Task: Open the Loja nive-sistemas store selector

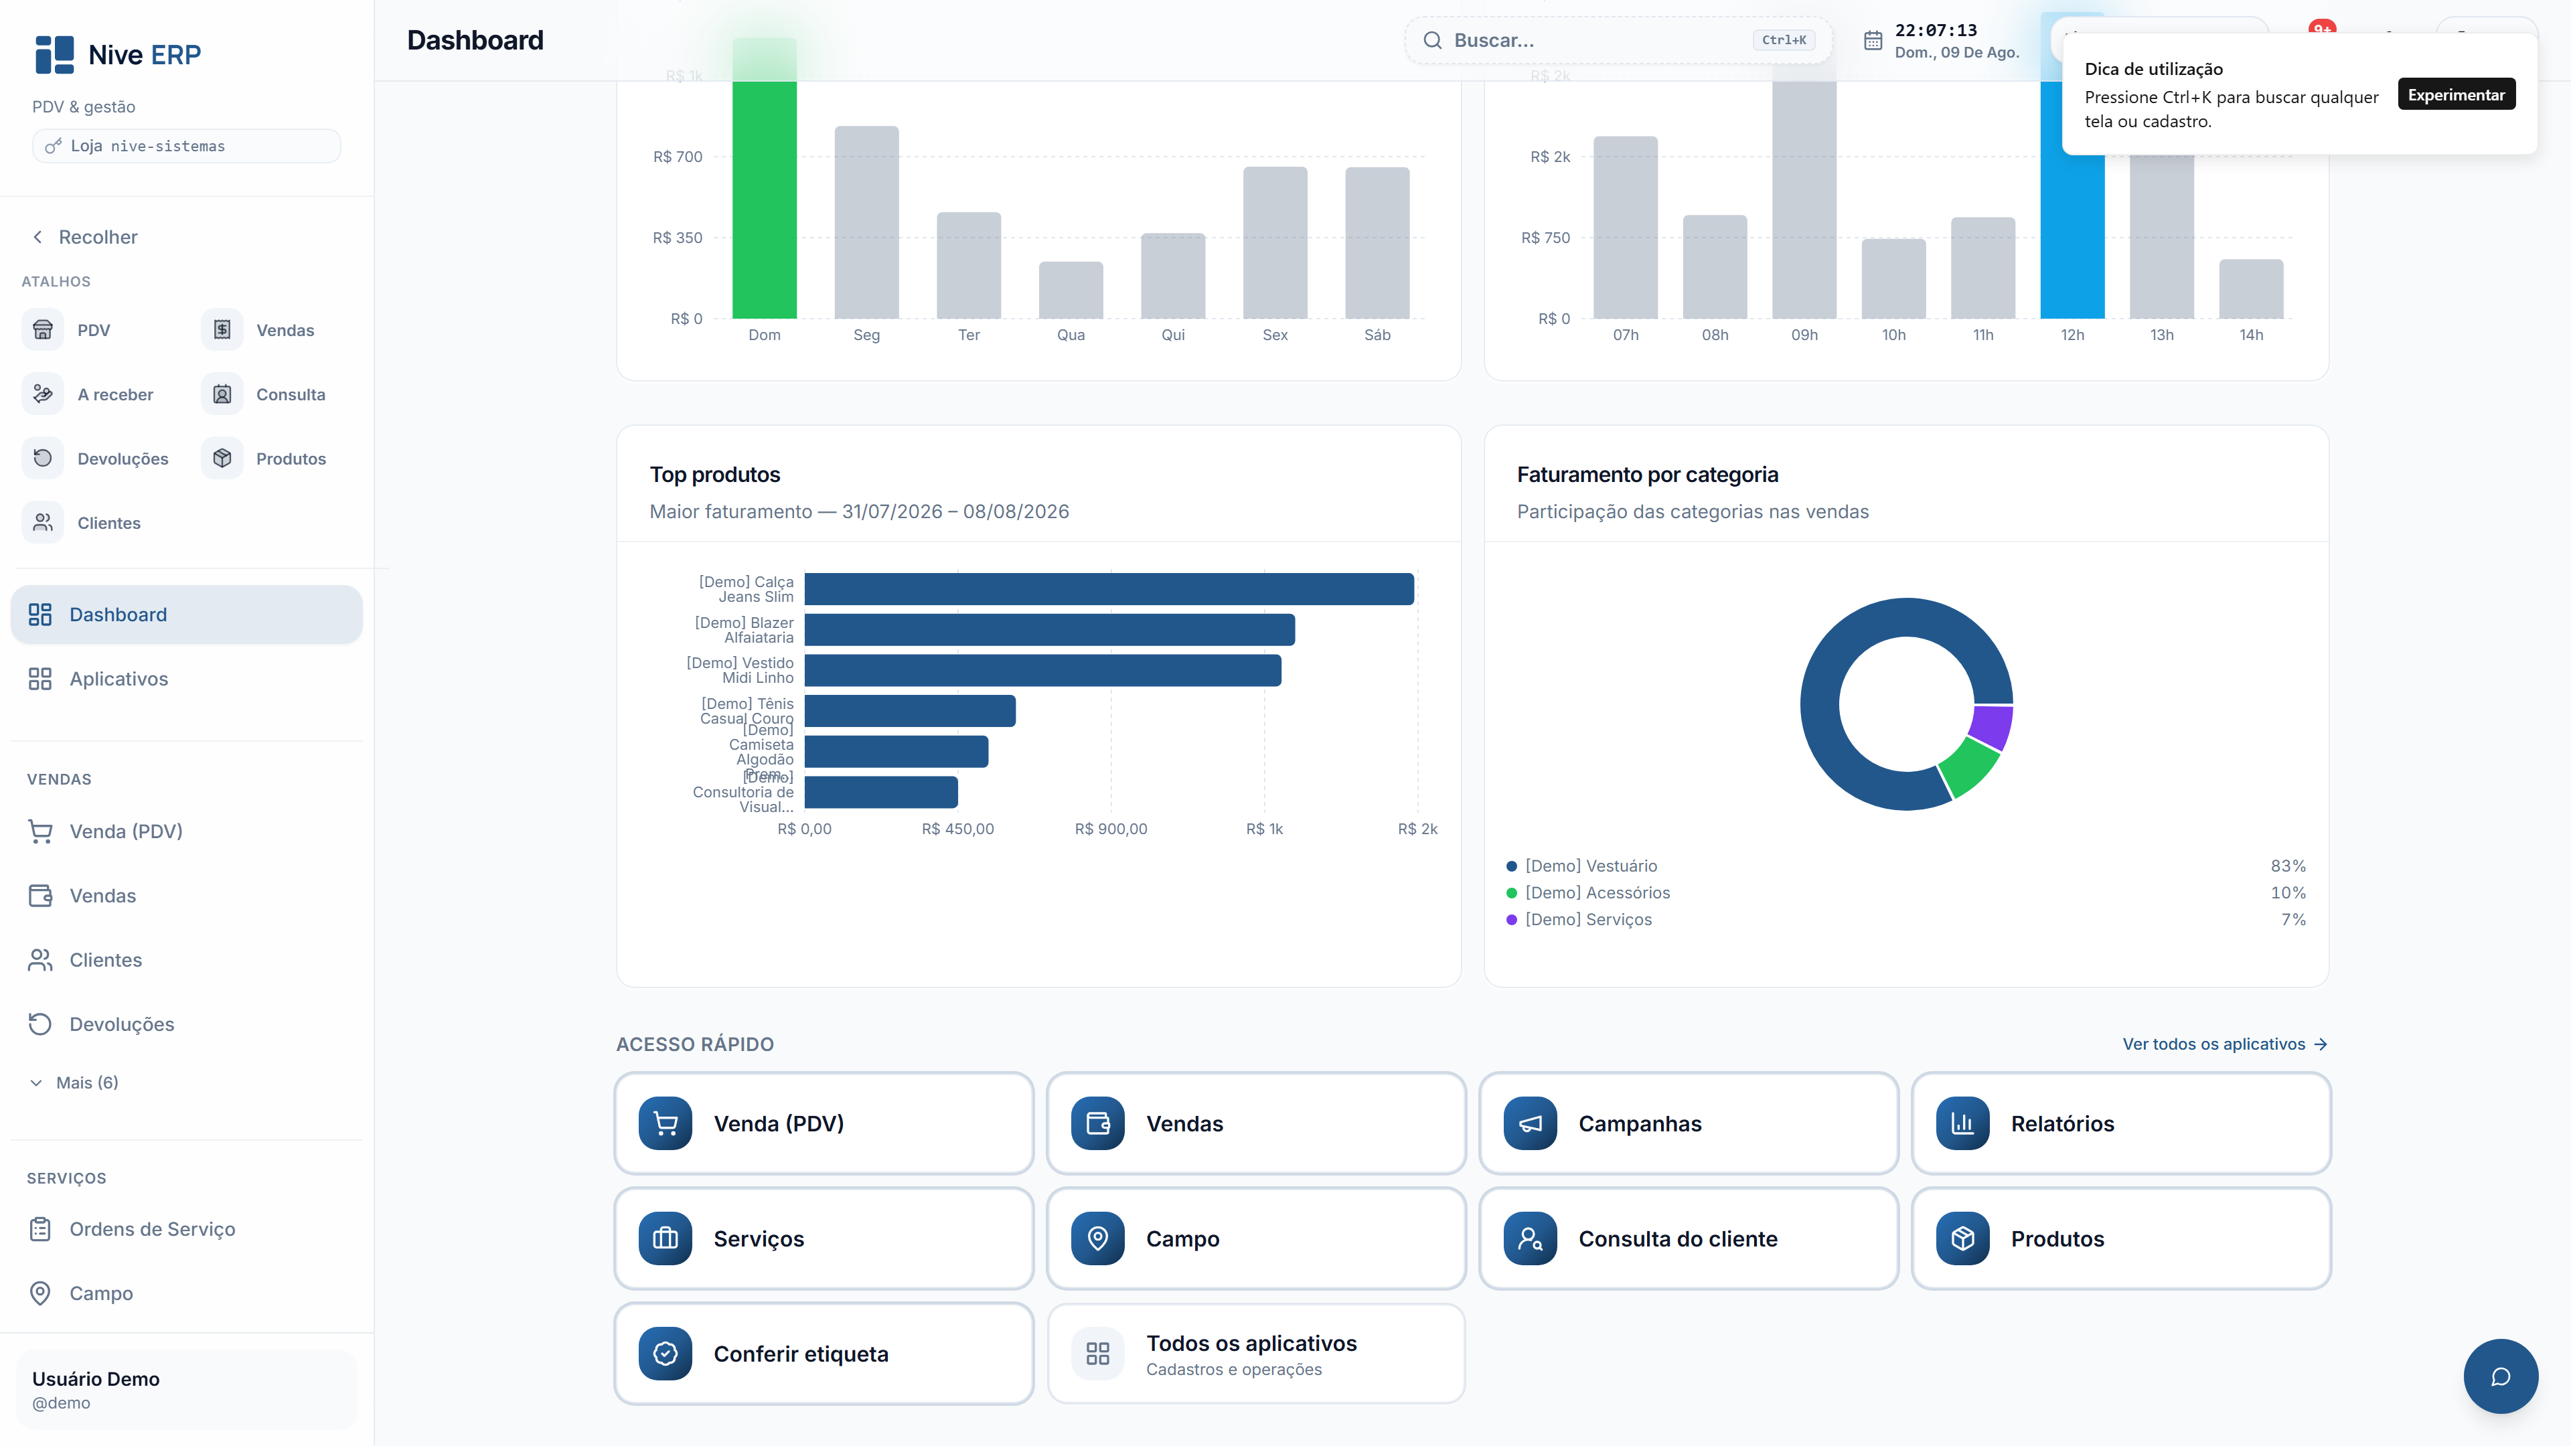Action: point(187,146)
